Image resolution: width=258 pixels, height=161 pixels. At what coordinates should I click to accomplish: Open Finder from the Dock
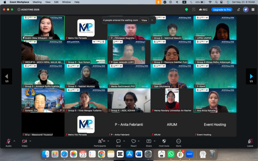click(46, 154)
